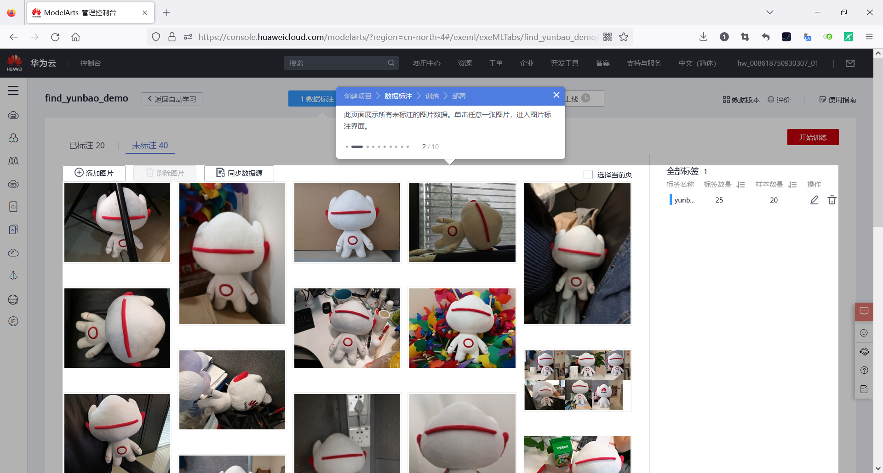Screen dimensions: 883x473
Task: Open the yunbao on colorful pinwheels thumbnail
Action: coord(462,328)
